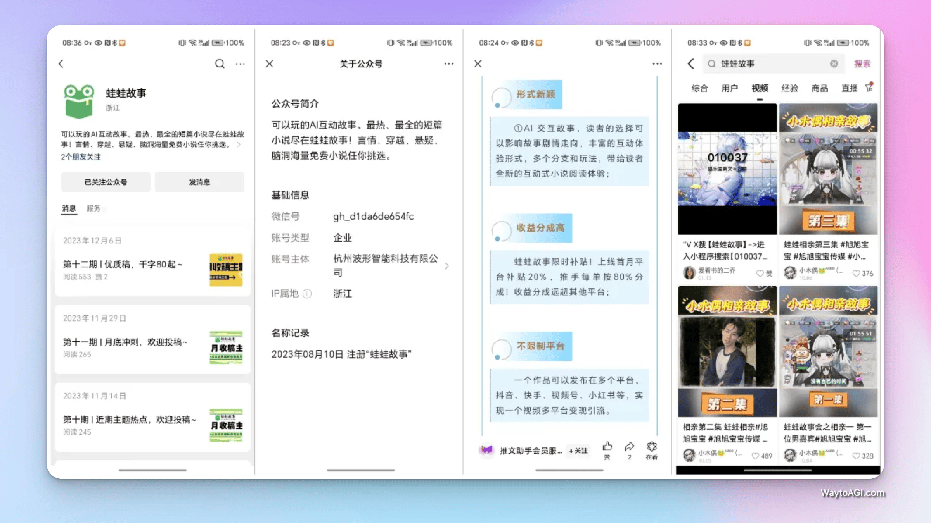The image size is (931, 523).
Task: Open 爱看书的二乔 author avatar
Action: click(x=689, y=273)
